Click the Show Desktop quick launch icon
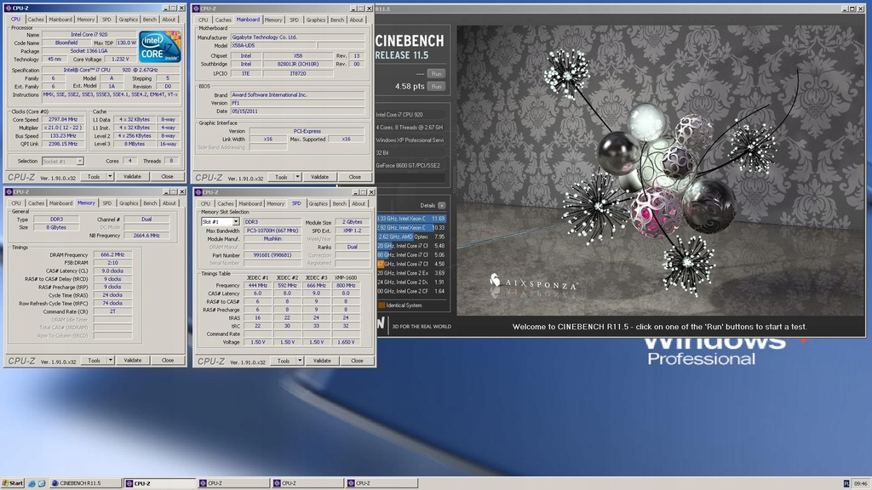This screenshot has width=872, height=490. [x=41, y=483]
